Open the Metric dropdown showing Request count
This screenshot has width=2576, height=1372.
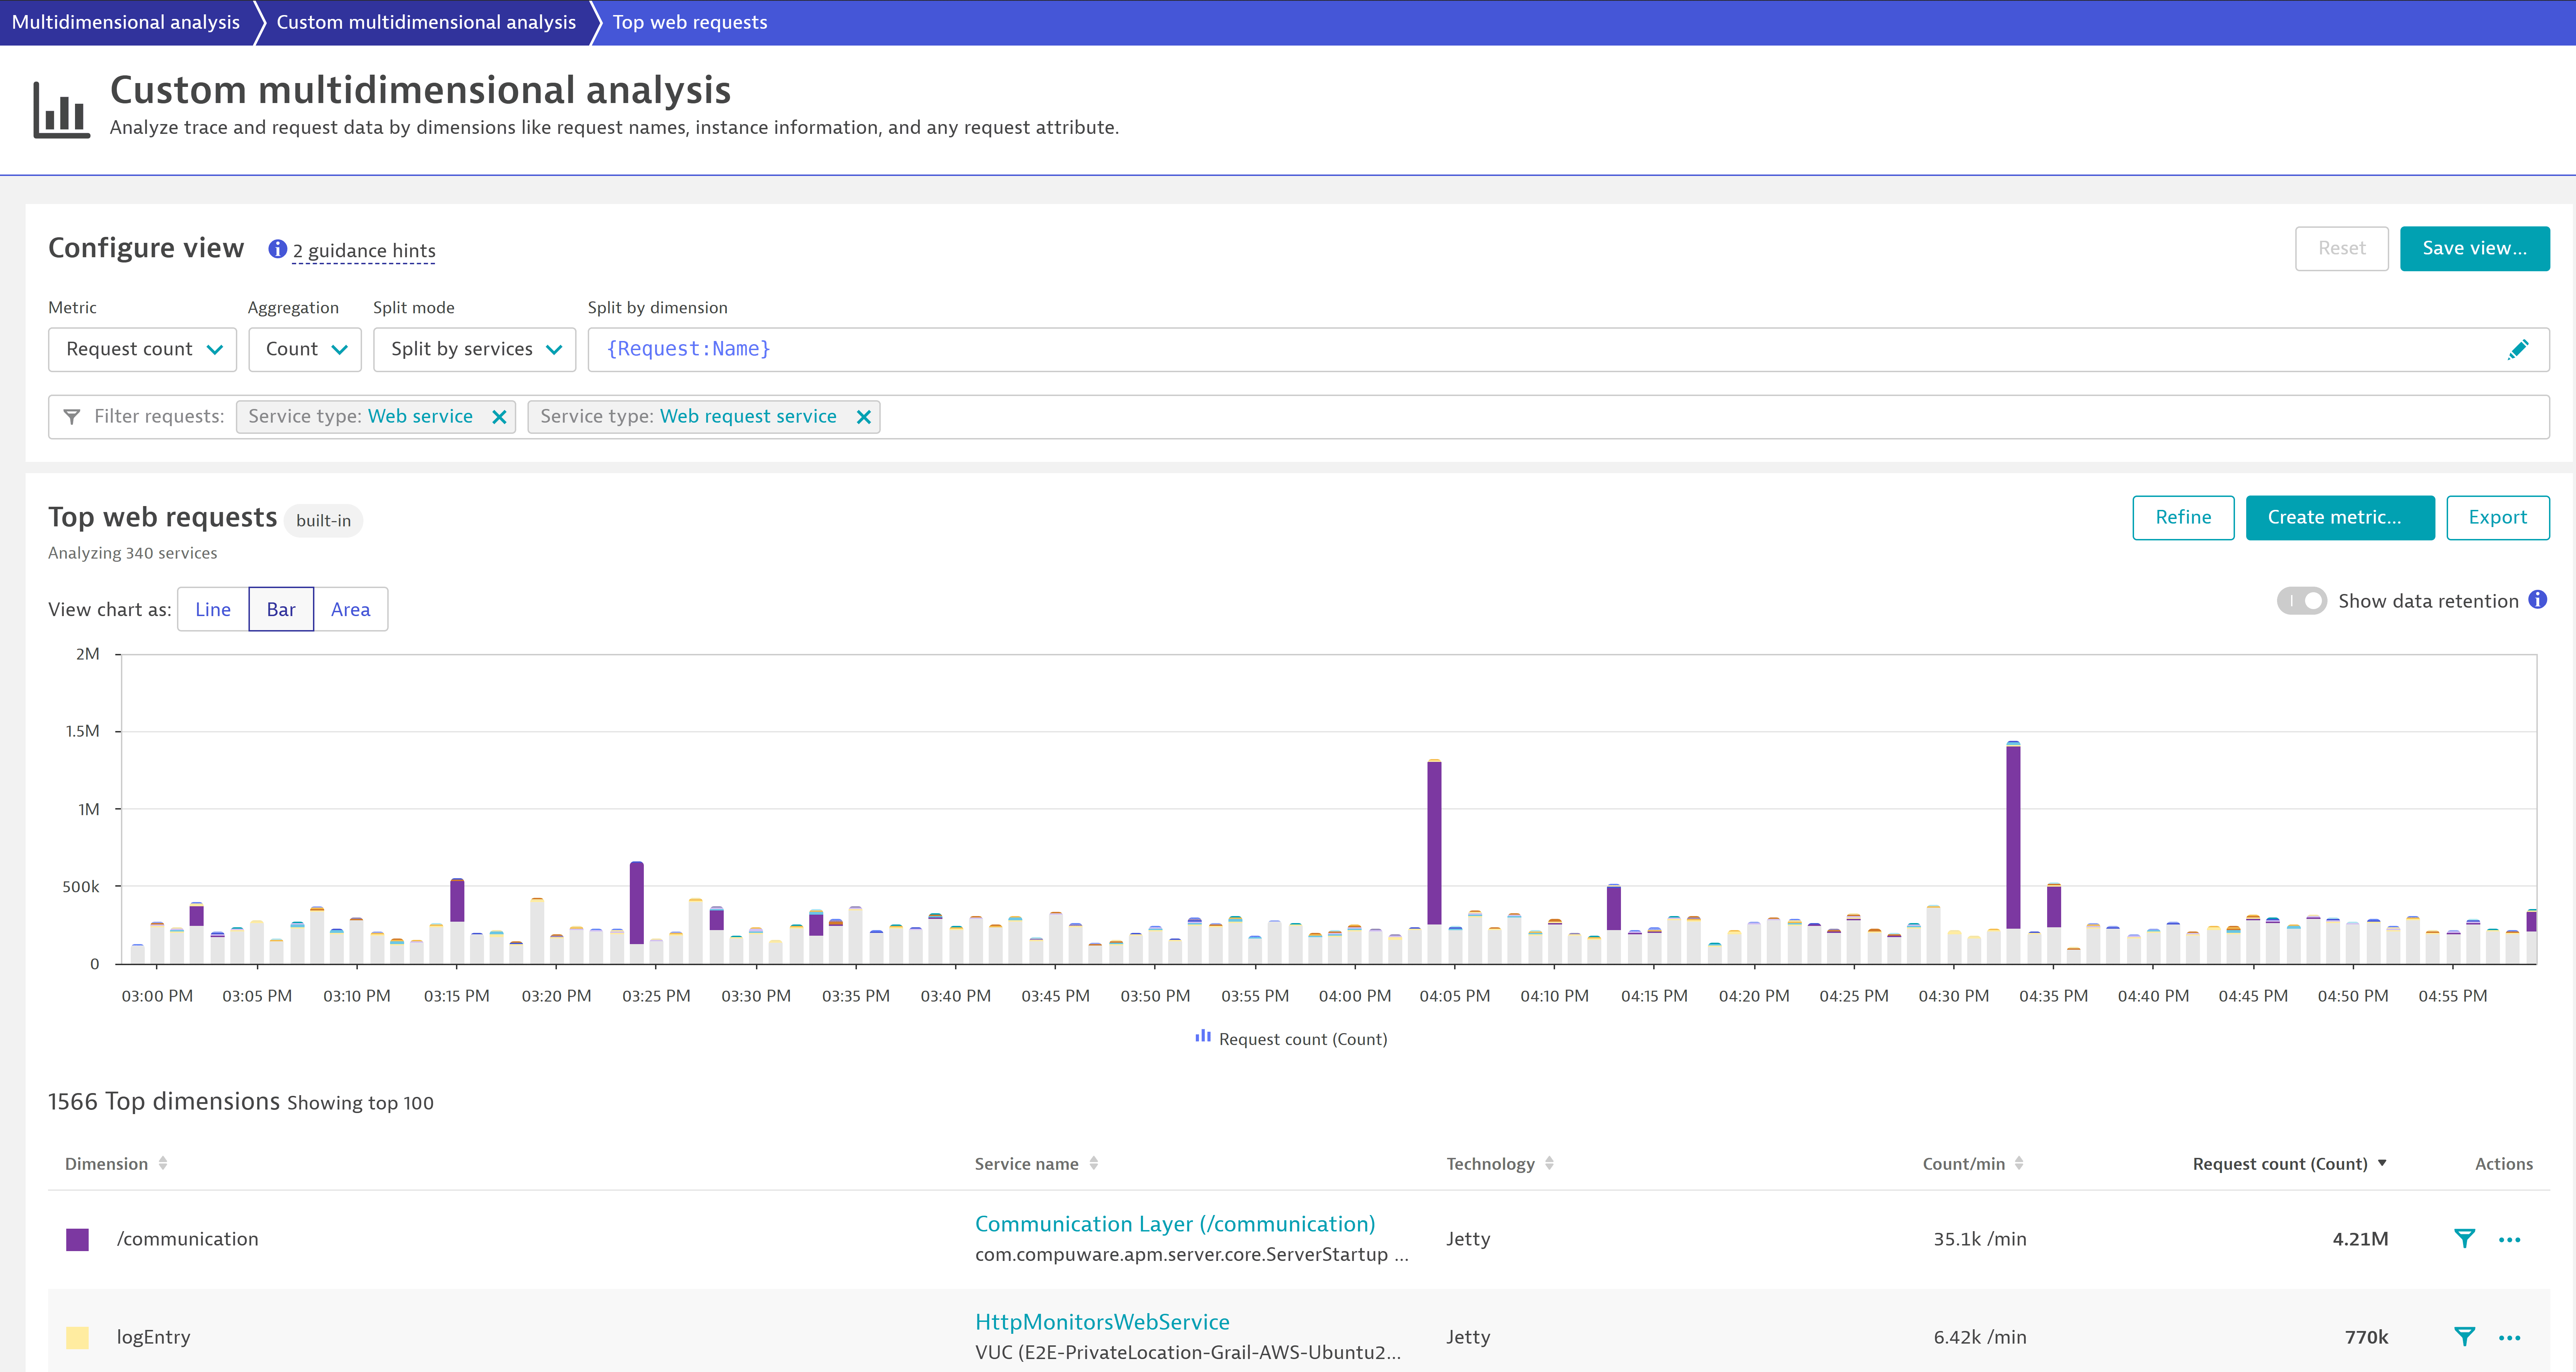[x=142, y=350]
